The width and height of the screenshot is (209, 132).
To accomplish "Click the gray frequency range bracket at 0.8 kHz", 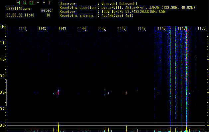I will pyautogui.click(x=6, y=92).
